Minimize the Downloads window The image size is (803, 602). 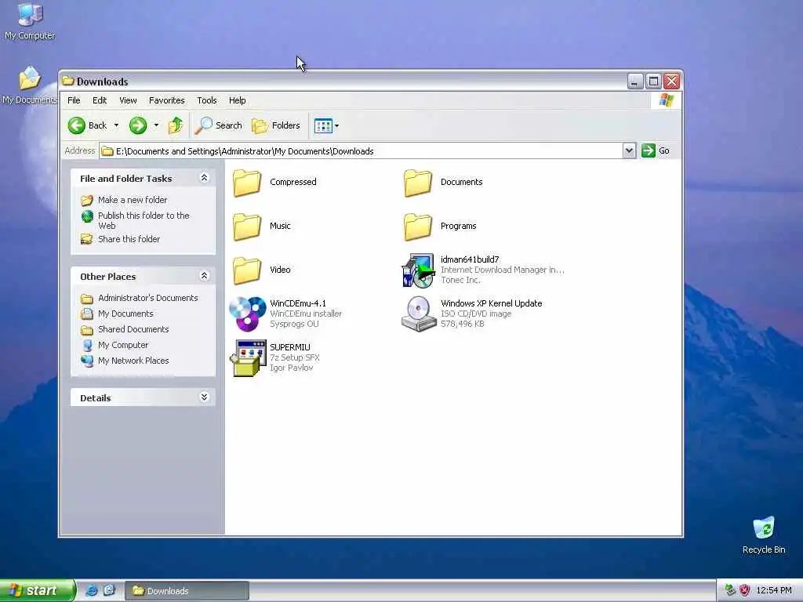[635, 82]
